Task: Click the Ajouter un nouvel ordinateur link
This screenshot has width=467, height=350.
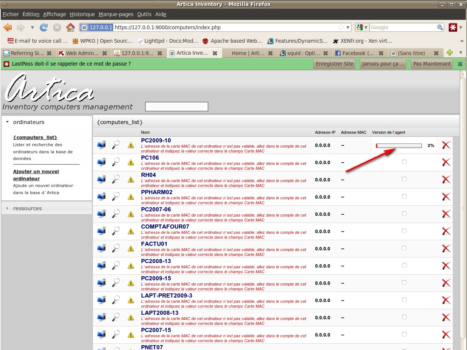Action: tap(36, 175)
